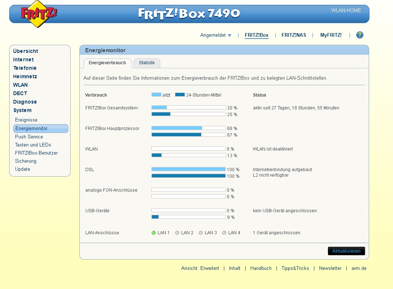The height and width of the screenshot is (289, 393).
Task: Switch to the Statistik tab
Action: 147,63
